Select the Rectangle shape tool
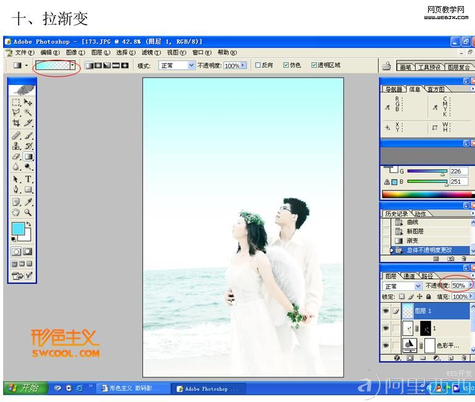 (28, 189)
